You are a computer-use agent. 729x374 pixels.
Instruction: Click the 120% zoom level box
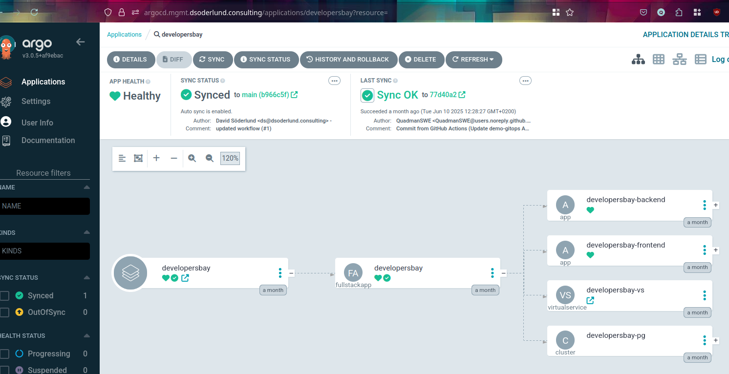(x=230, y=158)
